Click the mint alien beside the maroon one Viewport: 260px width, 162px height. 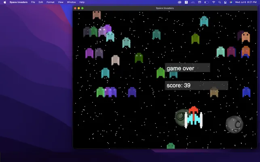coord(220,52)
